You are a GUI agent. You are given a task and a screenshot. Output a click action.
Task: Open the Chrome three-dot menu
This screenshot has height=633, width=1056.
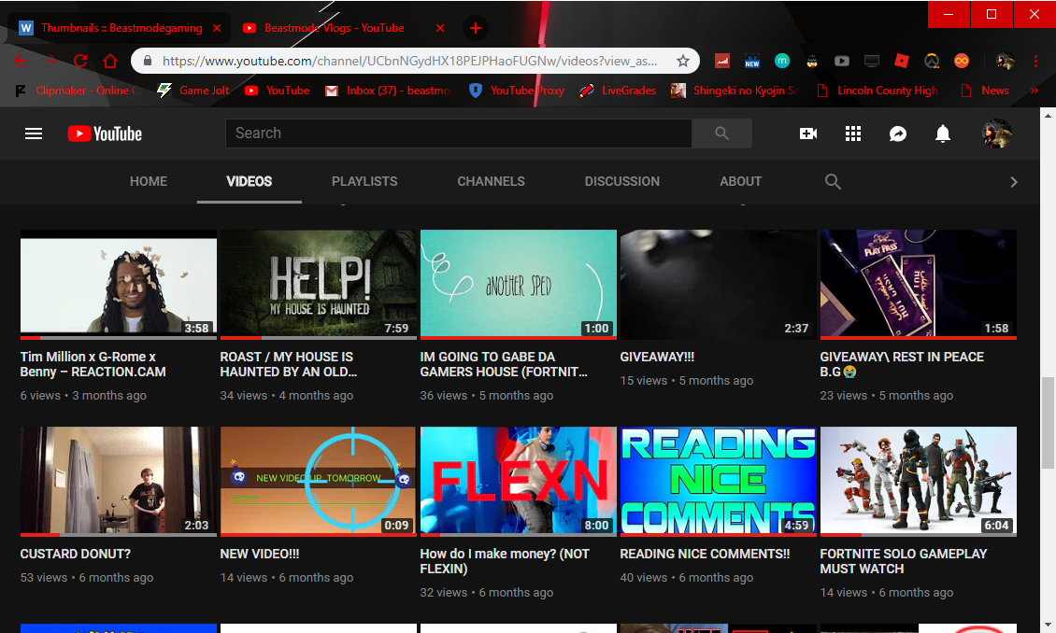(1035, 62)
